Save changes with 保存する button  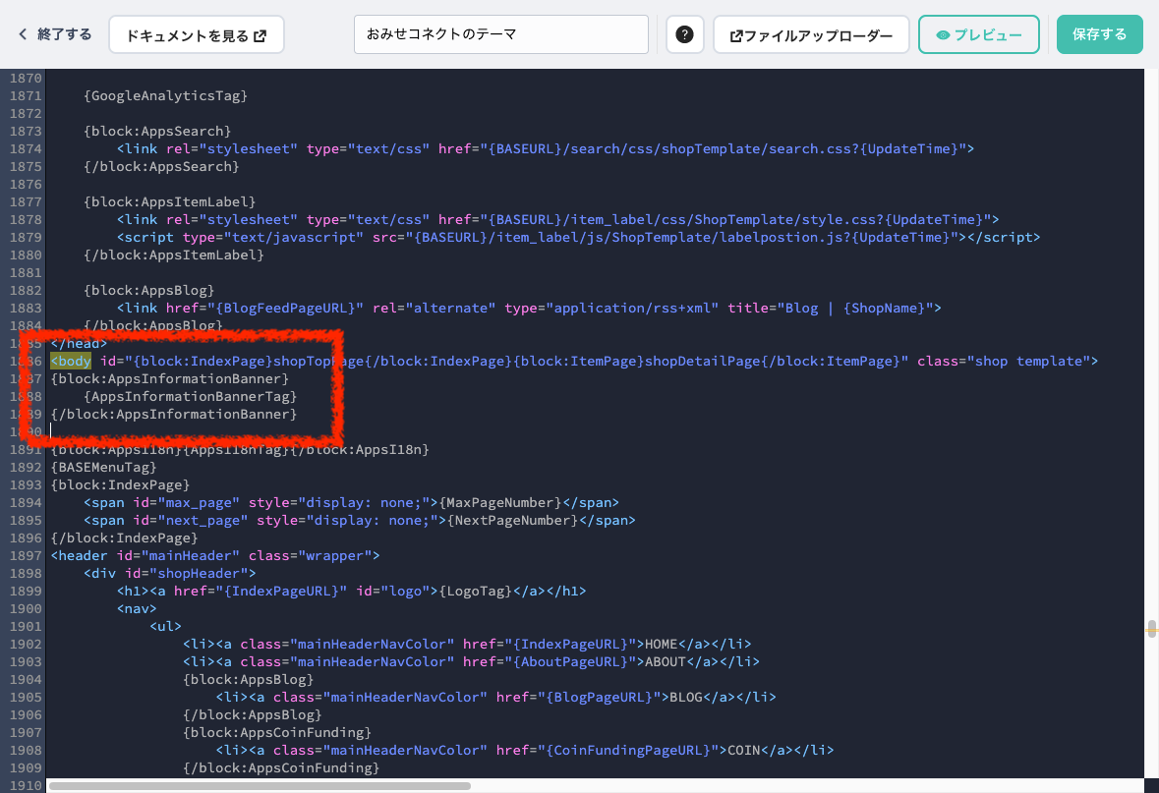click(x=1099, y=34)
